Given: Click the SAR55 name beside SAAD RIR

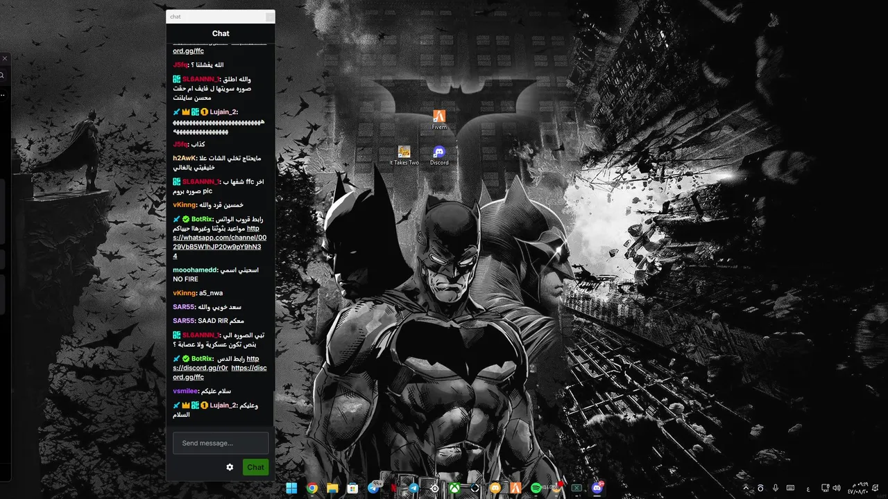Looking at the screenshot, I should click(184, 321).
